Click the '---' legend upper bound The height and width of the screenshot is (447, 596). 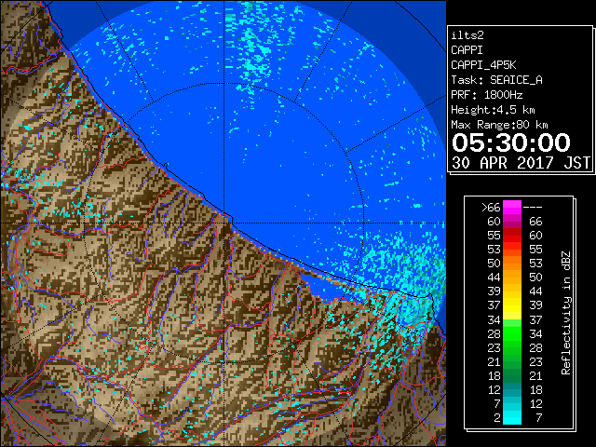(533, 208)
